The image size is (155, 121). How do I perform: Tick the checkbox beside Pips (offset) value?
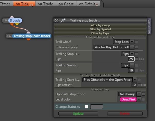[139, 85]
